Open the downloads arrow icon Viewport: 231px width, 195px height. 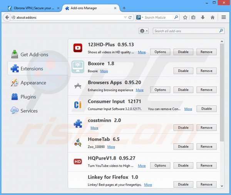pyautogui.click(x=203, y=18)
